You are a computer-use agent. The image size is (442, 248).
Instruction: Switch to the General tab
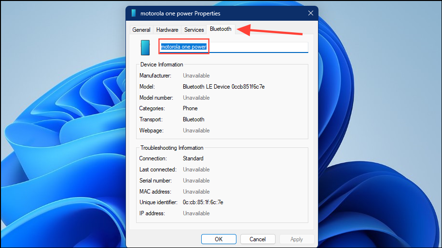tap(141, 30)
